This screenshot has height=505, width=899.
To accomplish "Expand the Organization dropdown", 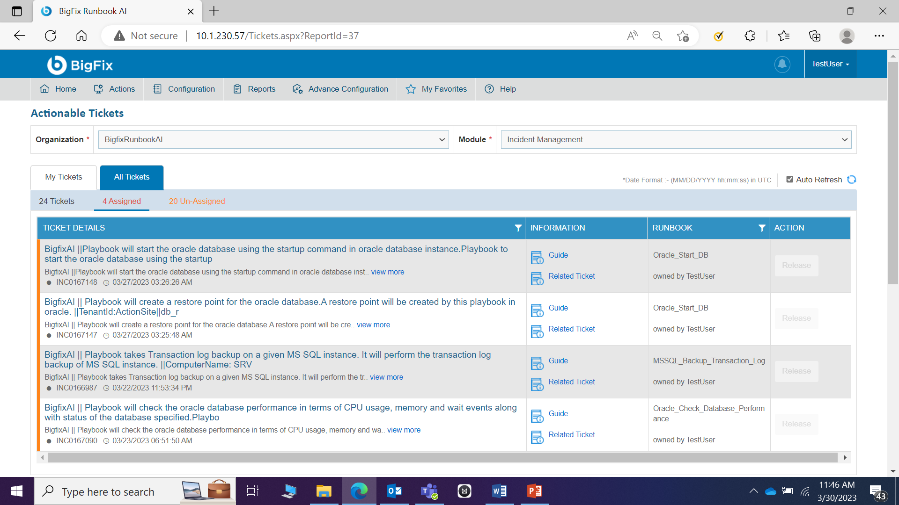I will coord(273,139).
